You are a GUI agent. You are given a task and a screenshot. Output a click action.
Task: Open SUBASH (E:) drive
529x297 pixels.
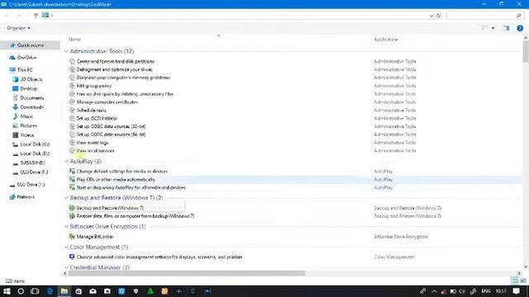point(32,163)
